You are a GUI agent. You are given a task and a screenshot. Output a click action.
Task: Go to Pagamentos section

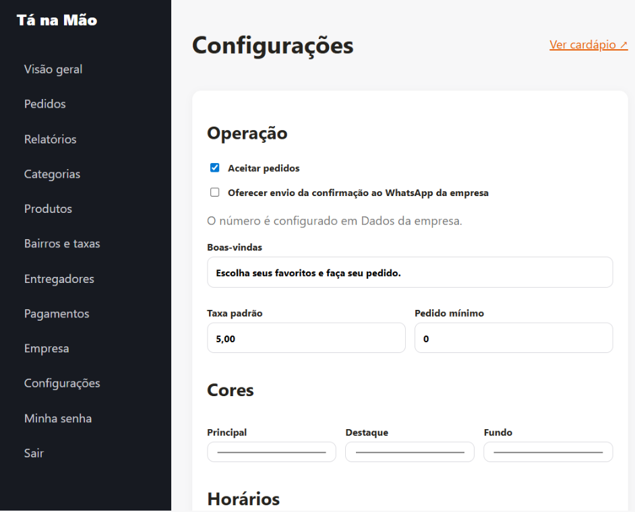point(57,314)
